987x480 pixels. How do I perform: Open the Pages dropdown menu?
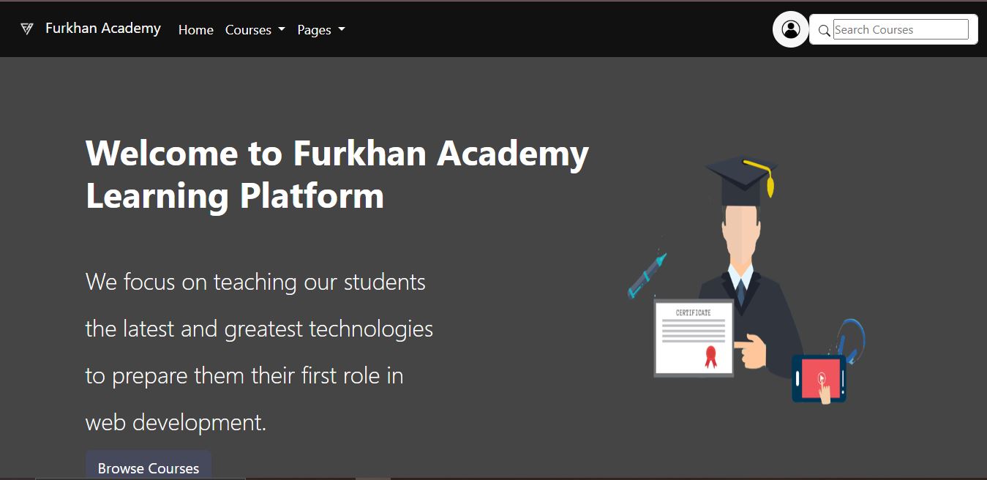315,30
